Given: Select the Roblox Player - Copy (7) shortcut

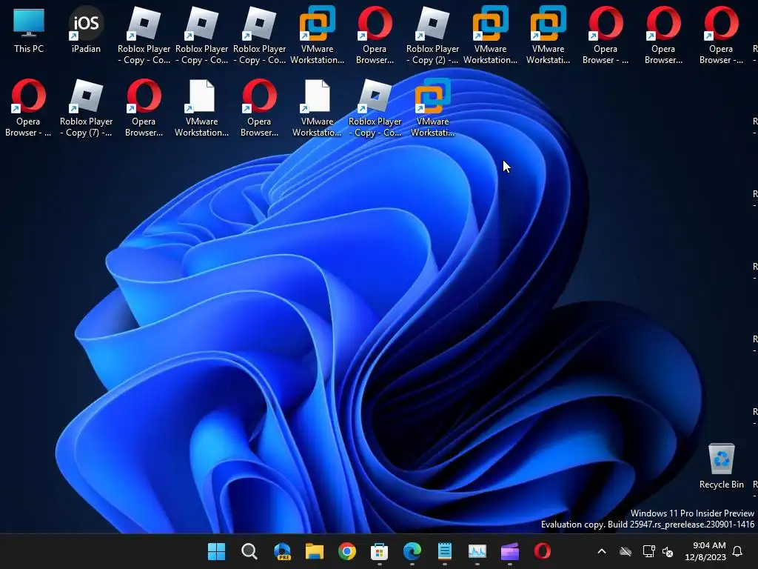Looking at the screenshot, I should coord(86,108).
